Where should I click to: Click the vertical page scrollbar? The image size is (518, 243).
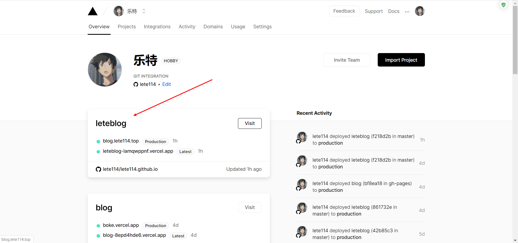click(515, 40)
